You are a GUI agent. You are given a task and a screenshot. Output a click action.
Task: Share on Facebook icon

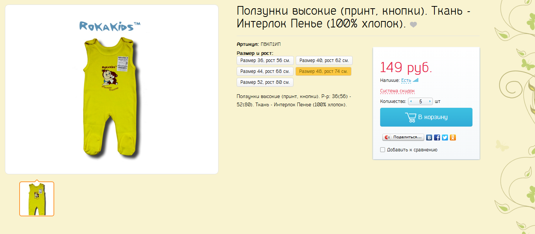[437, 137]
